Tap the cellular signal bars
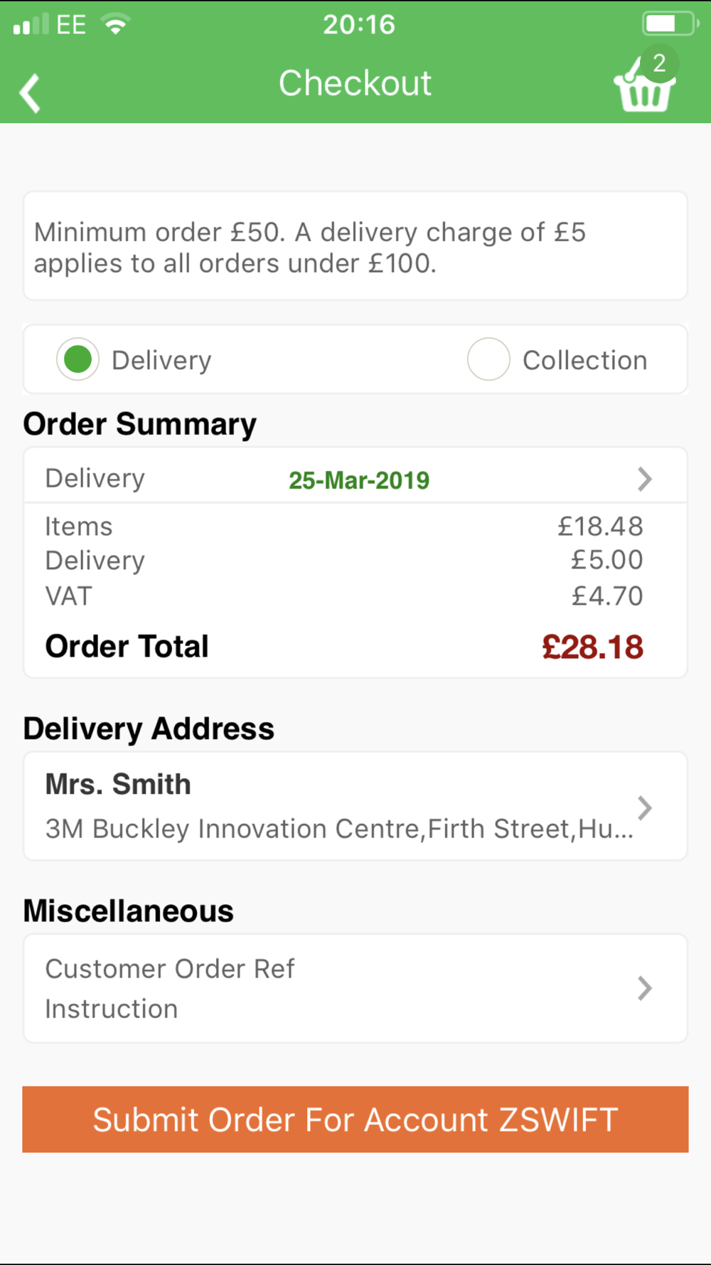Screen dimensions: 711x1265 [31, 24]
